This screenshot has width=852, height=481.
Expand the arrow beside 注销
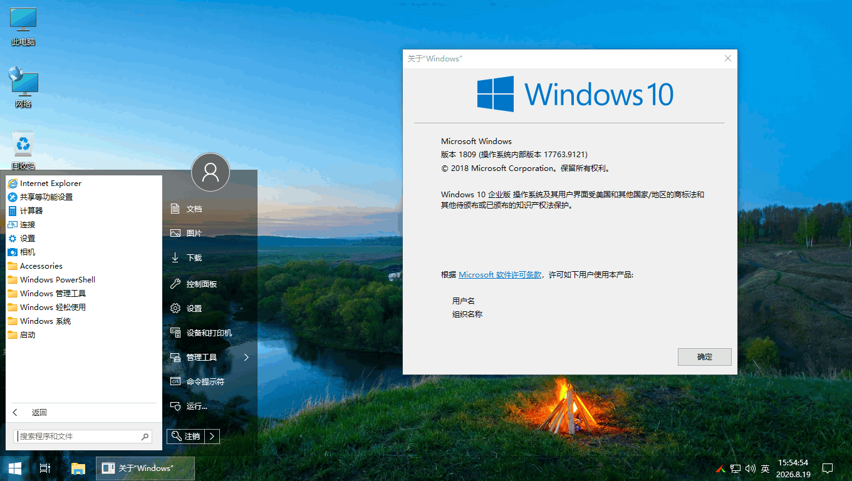[x=212, y=436]
